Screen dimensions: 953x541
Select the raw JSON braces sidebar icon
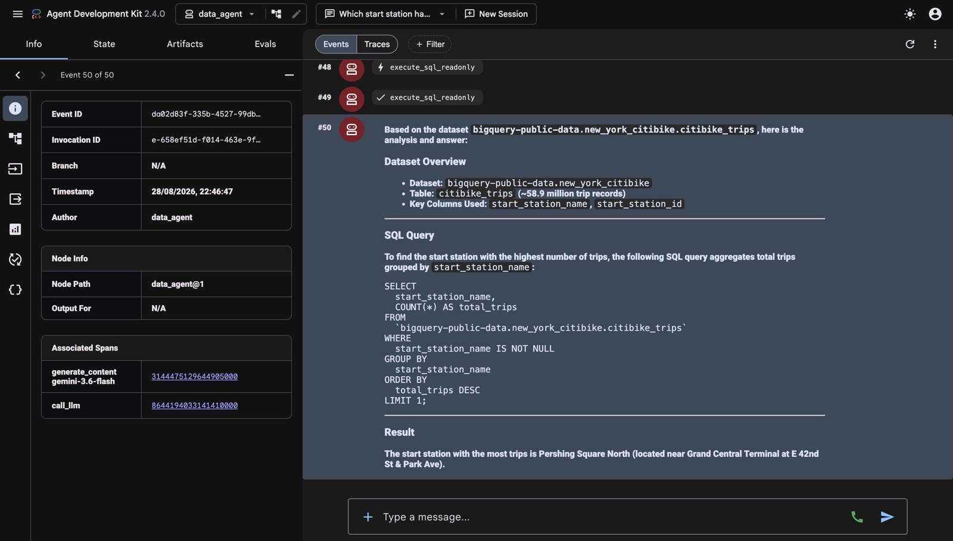[15, 290]
